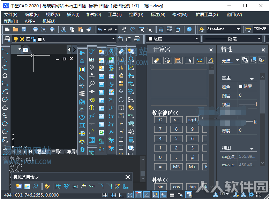Viewport: 270px width, 199px height.
Task: Click the calculator cos button
Action: [x=176, y=186]
